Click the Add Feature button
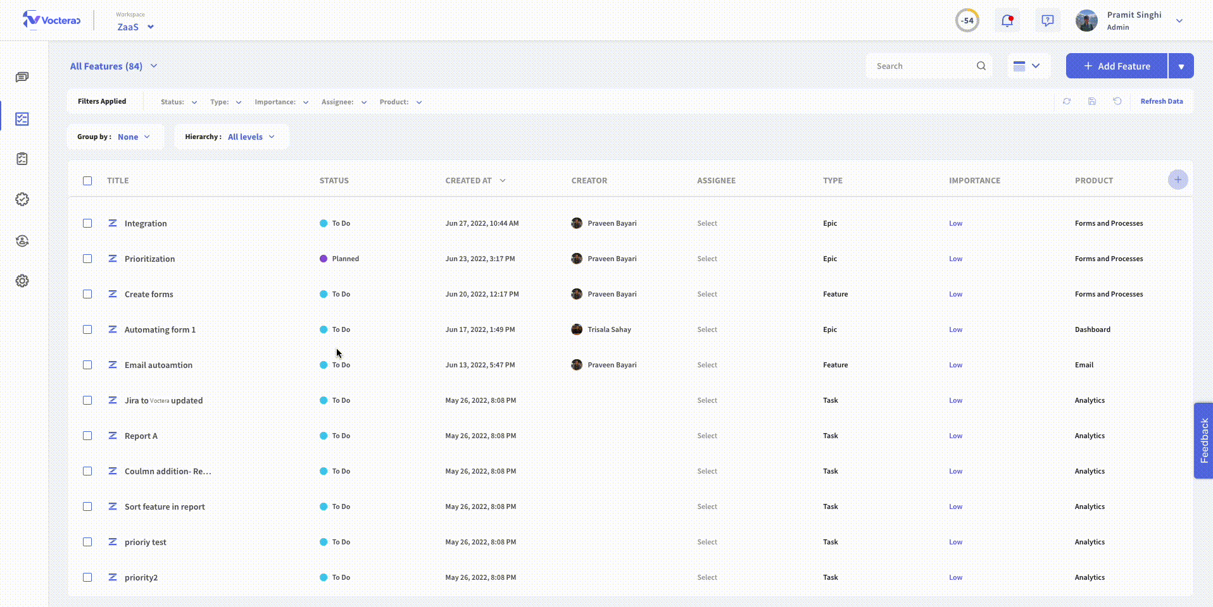The image size is (1213, 607). pos(1117,66)
